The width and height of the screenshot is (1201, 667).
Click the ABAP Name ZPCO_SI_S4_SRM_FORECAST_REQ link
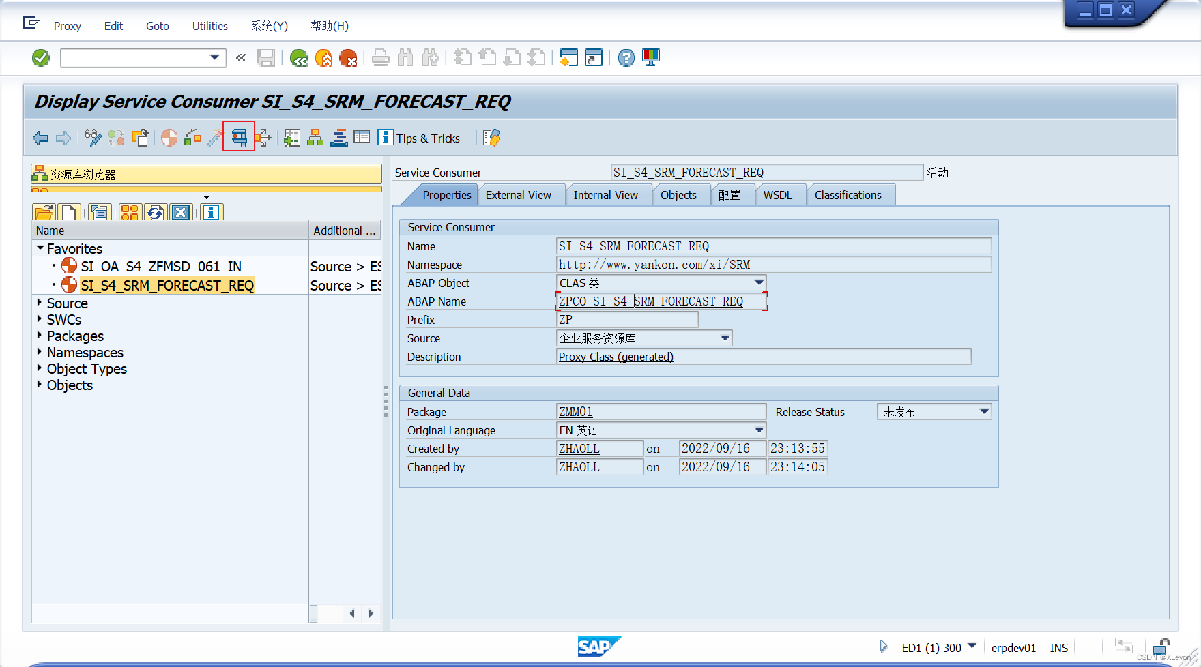[651, 301]
